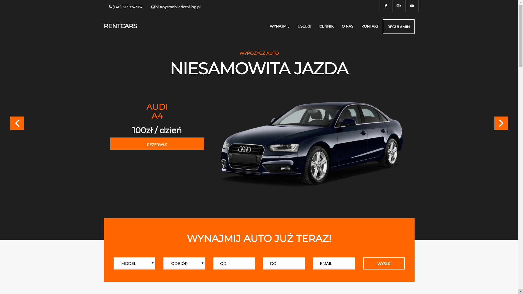Open the Facebook social icon
This screenshot has width=523, height=294.
386,6
